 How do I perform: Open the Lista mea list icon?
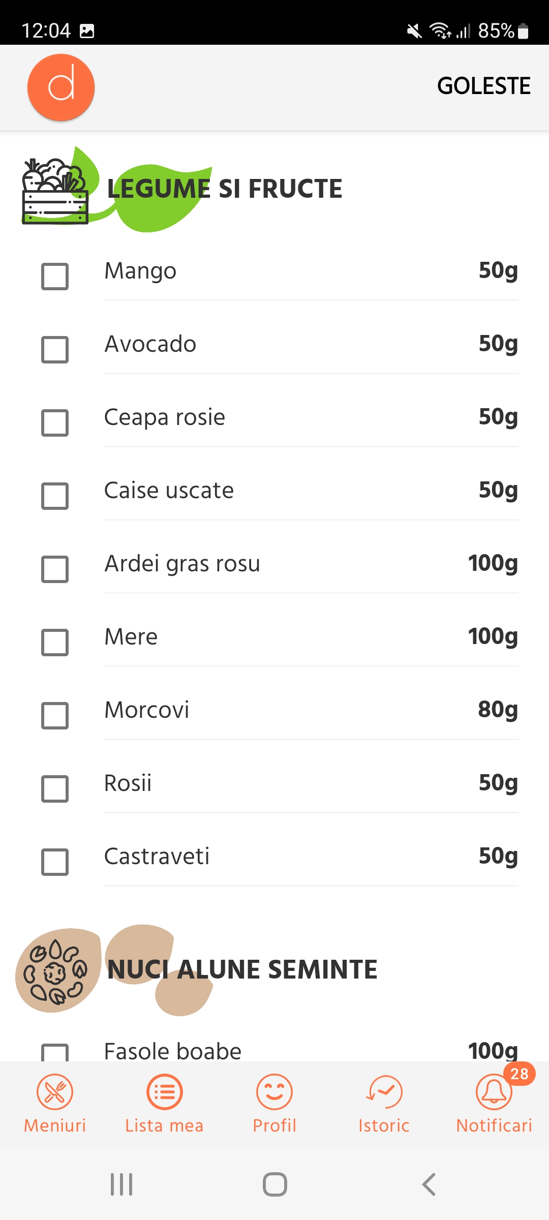tap(164, 1092)
